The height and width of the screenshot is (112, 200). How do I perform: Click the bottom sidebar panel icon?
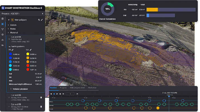(x=3, y=45)
